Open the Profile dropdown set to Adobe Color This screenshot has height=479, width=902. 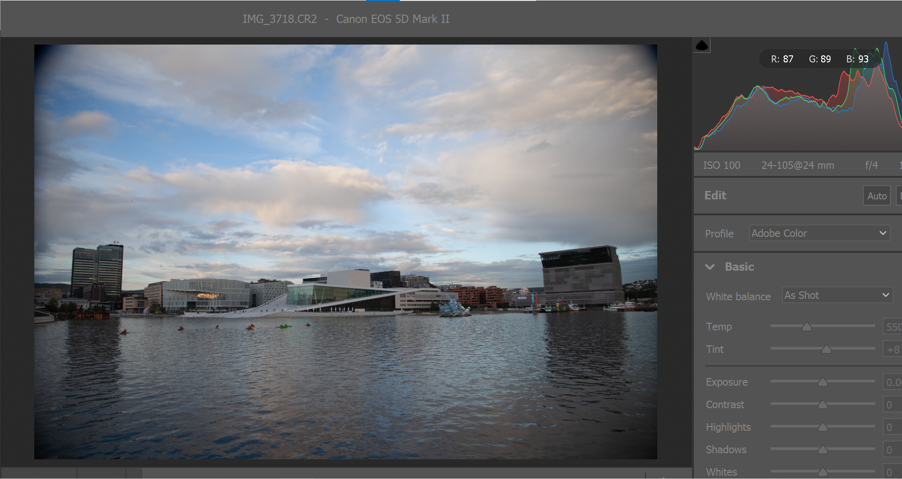(819, 233)
